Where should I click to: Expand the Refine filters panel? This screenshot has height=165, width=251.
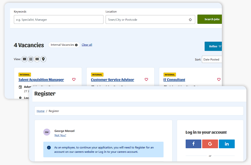213,46
